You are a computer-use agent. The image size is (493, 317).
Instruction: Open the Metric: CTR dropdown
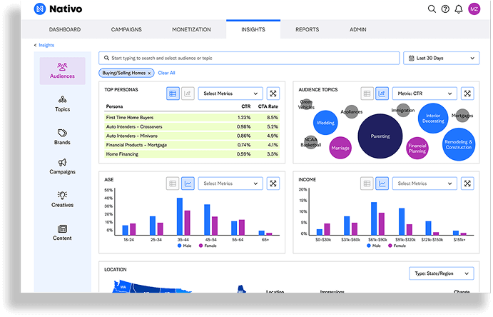coord(425,94)
